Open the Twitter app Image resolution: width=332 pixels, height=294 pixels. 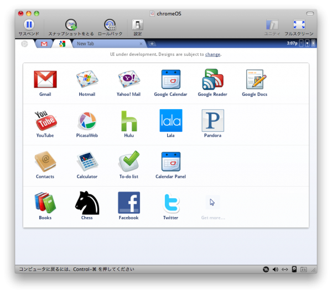tap(171, 203)
